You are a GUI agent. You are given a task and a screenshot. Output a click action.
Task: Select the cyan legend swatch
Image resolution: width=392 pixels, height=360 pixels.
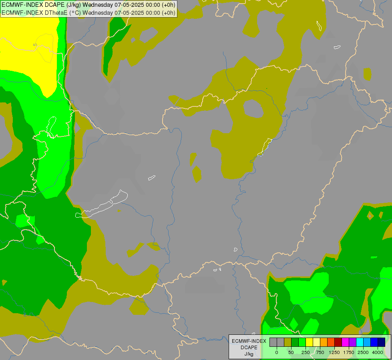[360, 342]
